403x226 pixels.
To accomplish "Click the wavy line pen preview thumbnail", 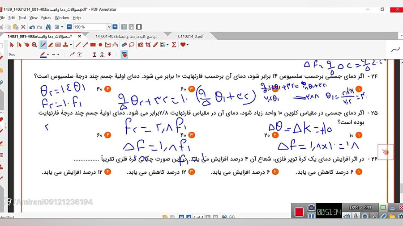I will (x=395, y=50).
